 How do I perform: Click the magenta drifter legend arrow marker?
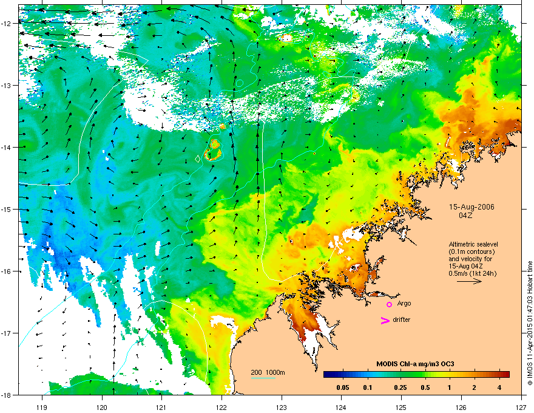[385, 320]
